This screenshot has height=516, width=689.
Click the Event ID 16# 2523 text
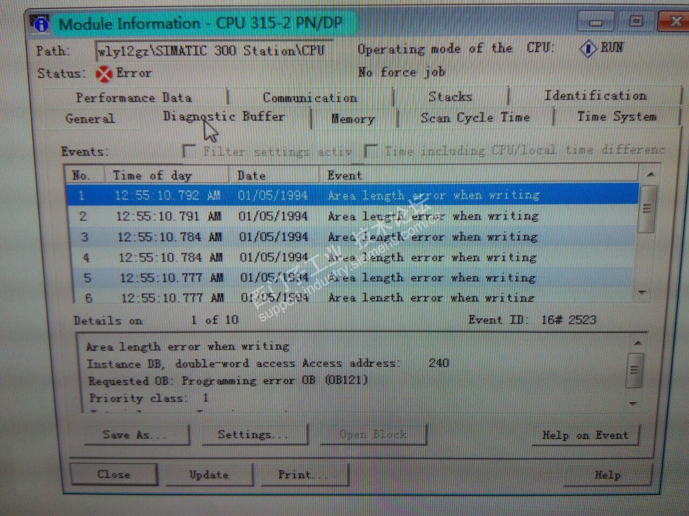pyautogui.click(x=532, y=320)
